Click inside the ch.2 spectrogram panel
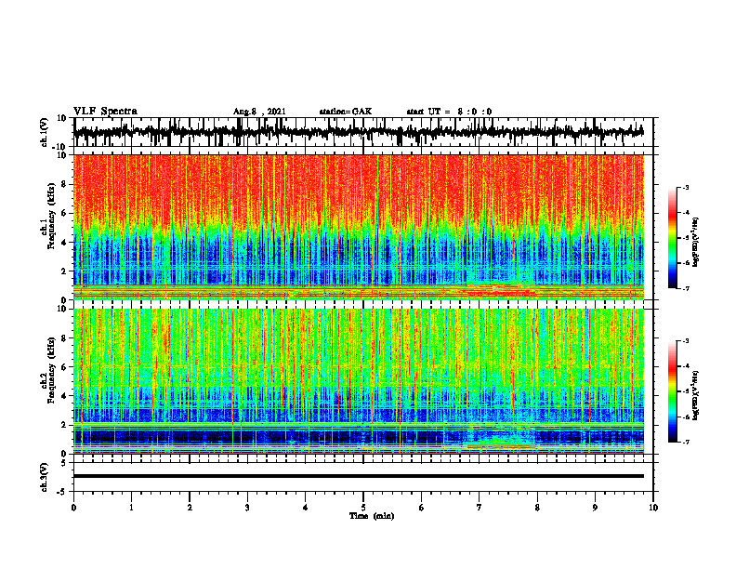Screen dimensions: 736x569 tap(359, 381)
